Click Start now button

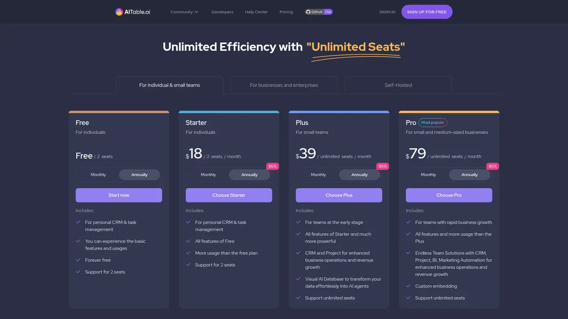point(119,195)
